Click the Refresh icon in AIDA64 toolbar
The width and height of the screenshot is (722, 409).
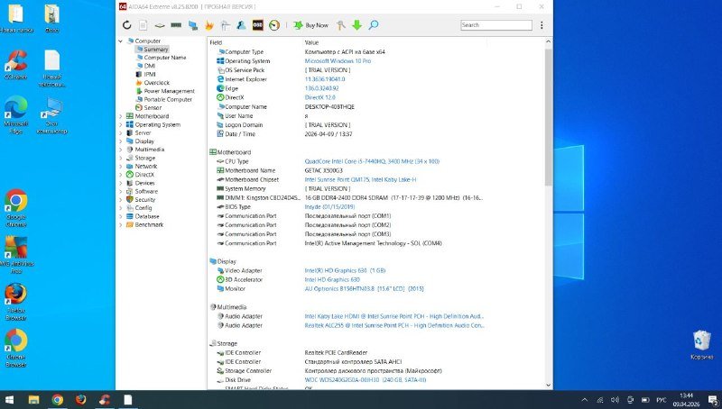pyautogui.click(x=127, y=25)
